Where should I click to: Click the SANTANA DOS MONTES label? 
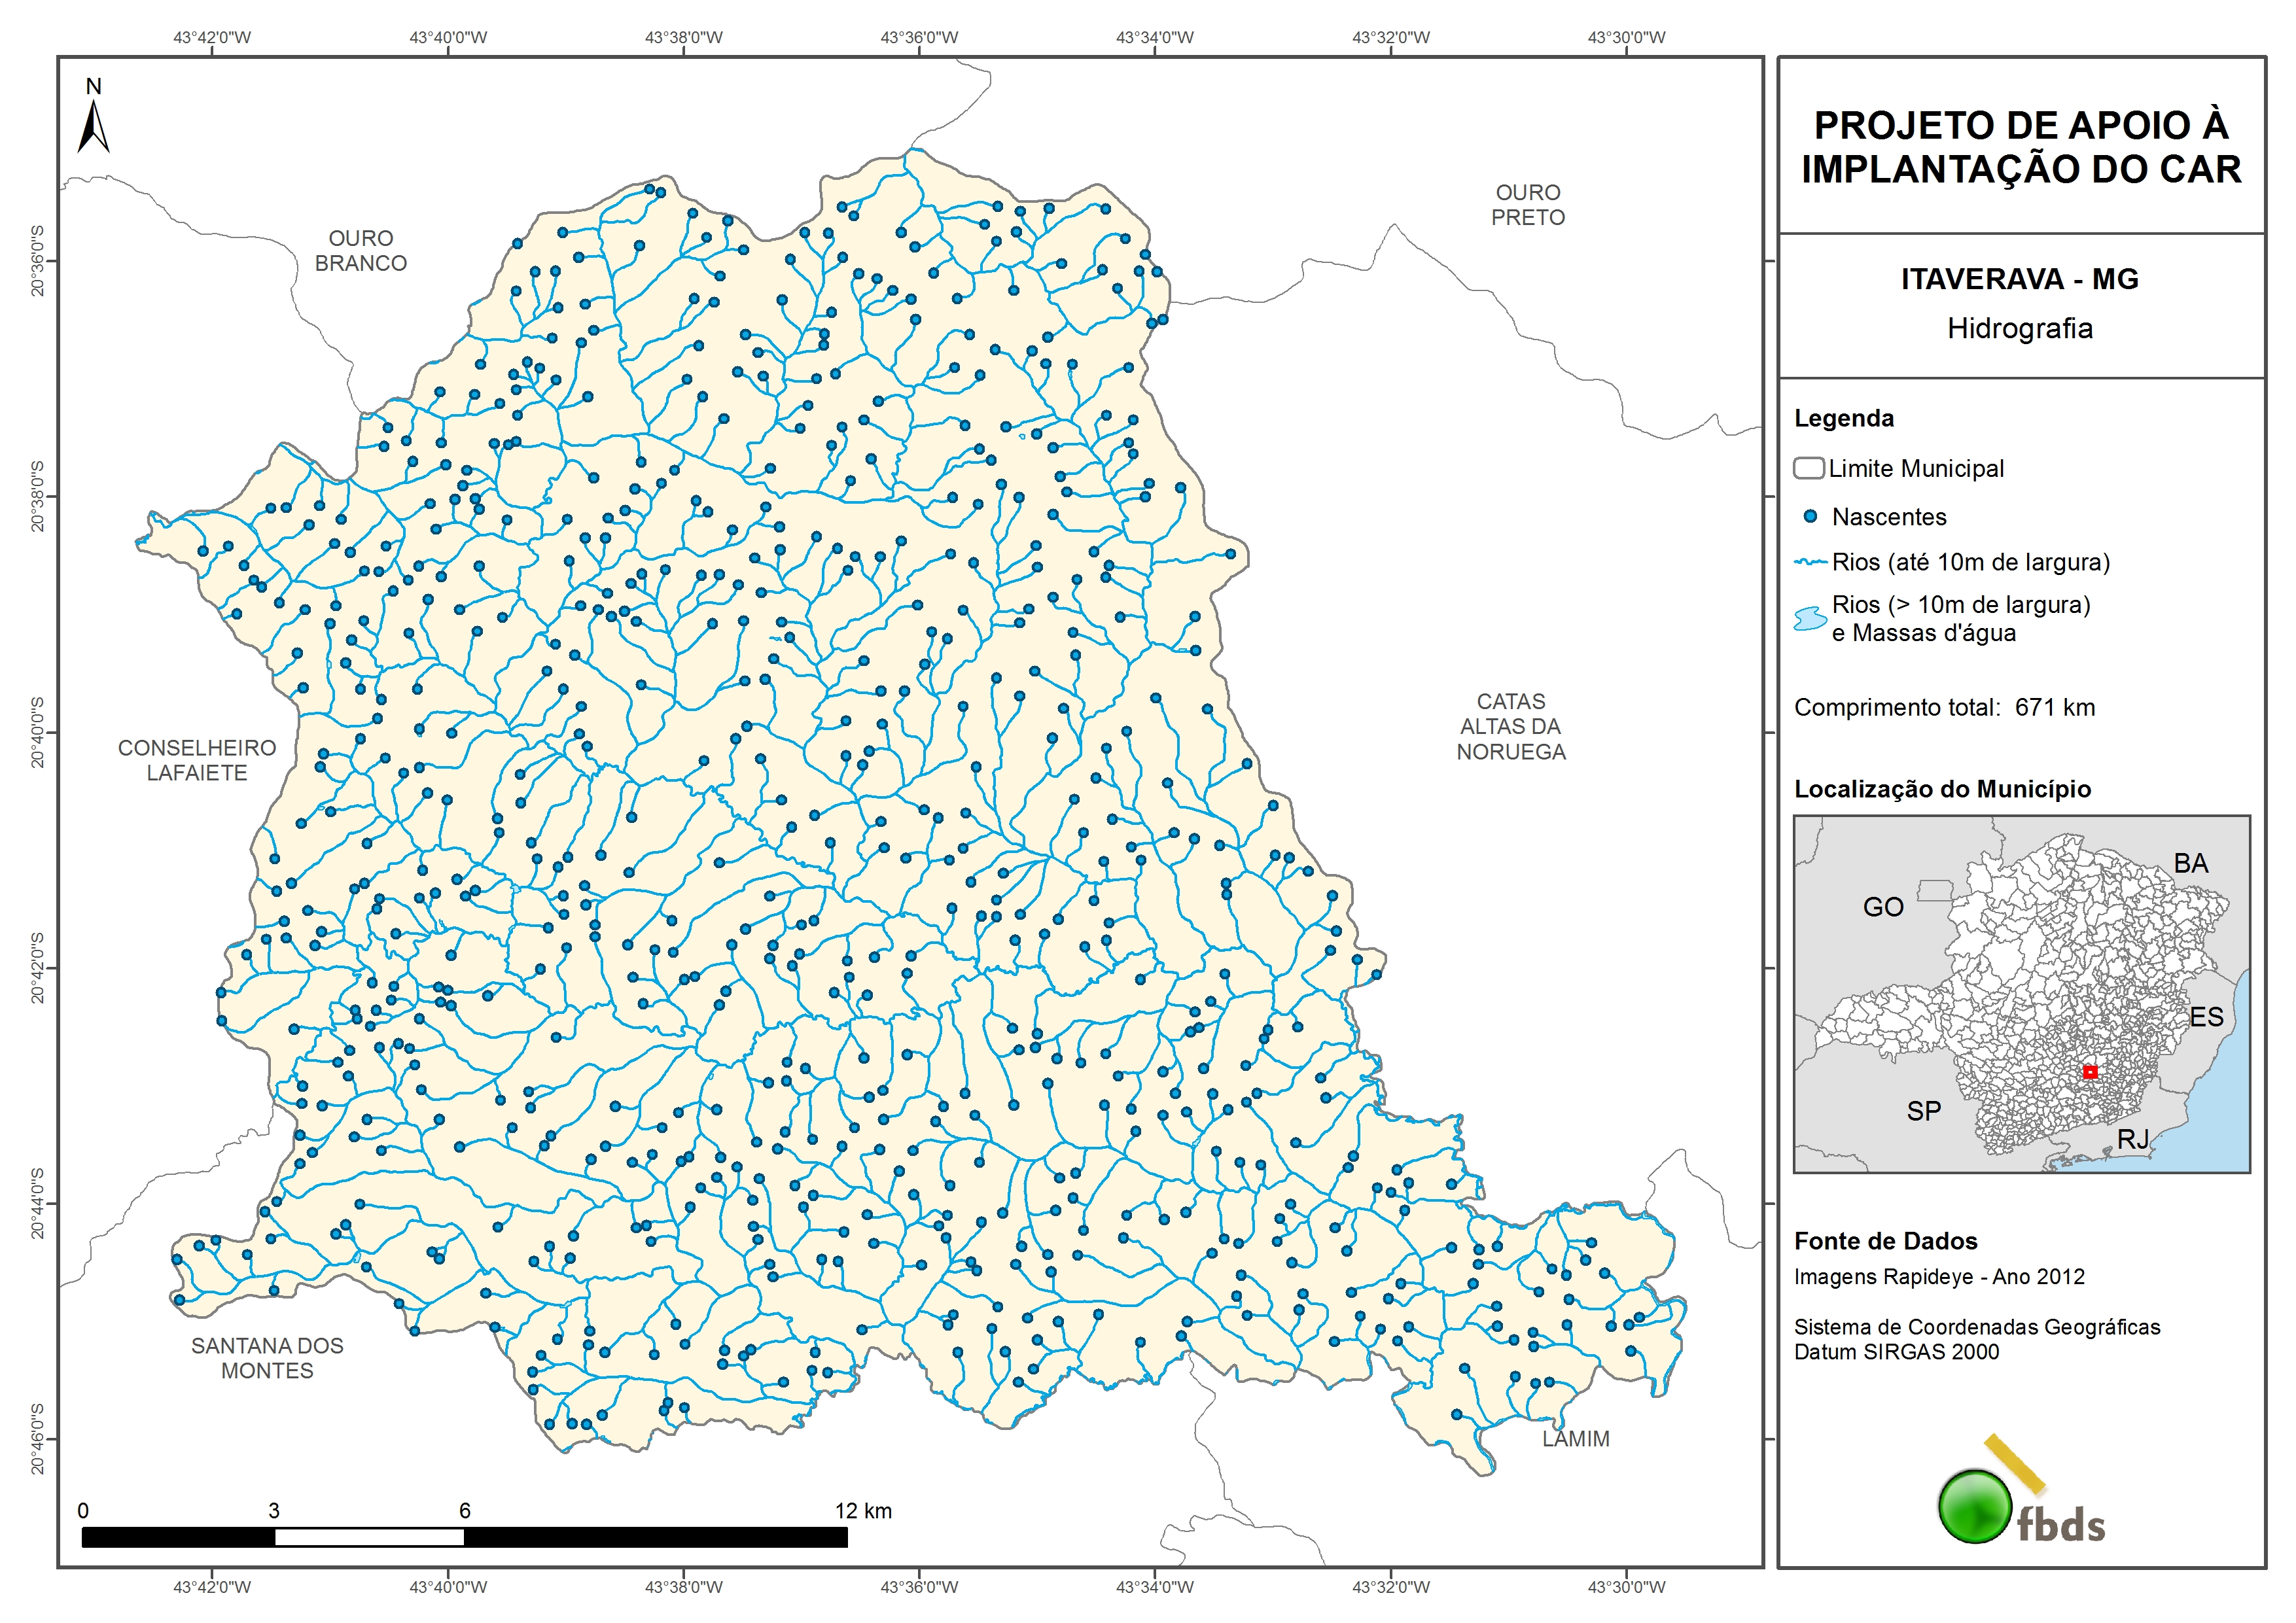[267, 1358]
